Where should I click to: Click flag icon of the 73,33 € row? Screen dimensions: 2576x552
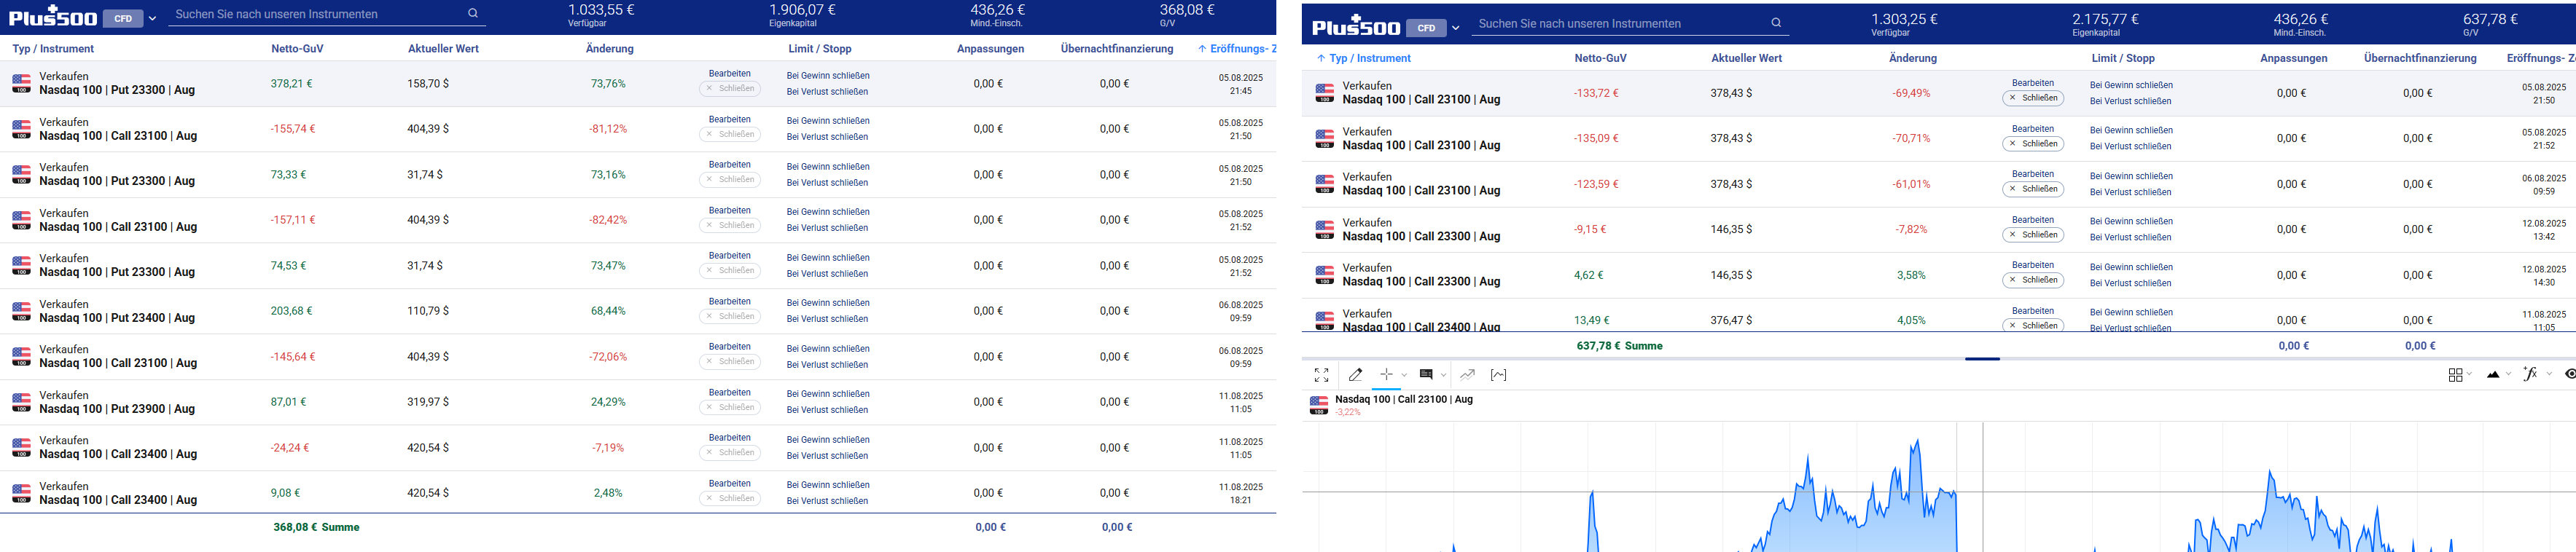pos(21,175)
